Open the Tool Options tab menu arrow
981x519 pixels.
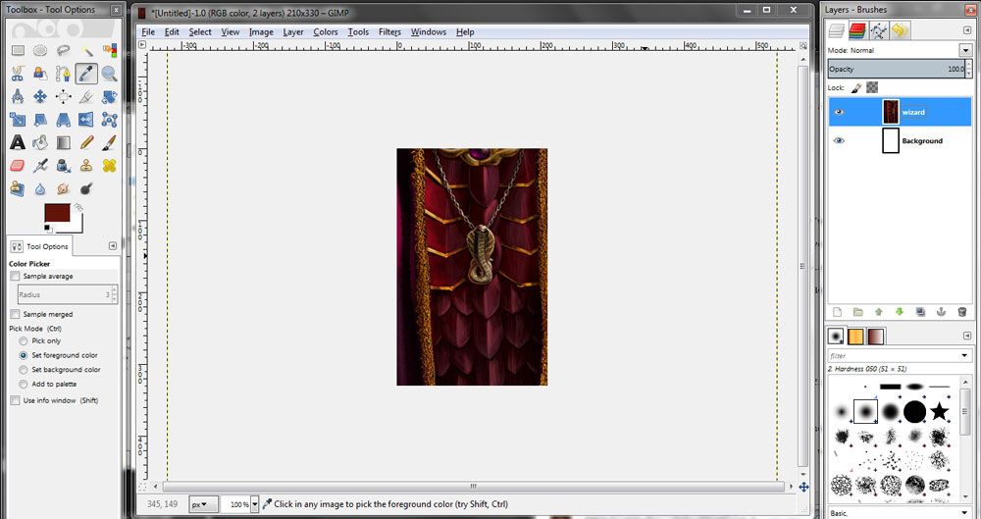click(x=113, y=246)
